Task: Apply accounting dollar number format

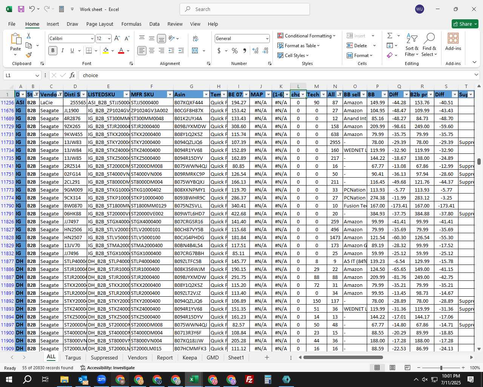Action: coord(219,51)
